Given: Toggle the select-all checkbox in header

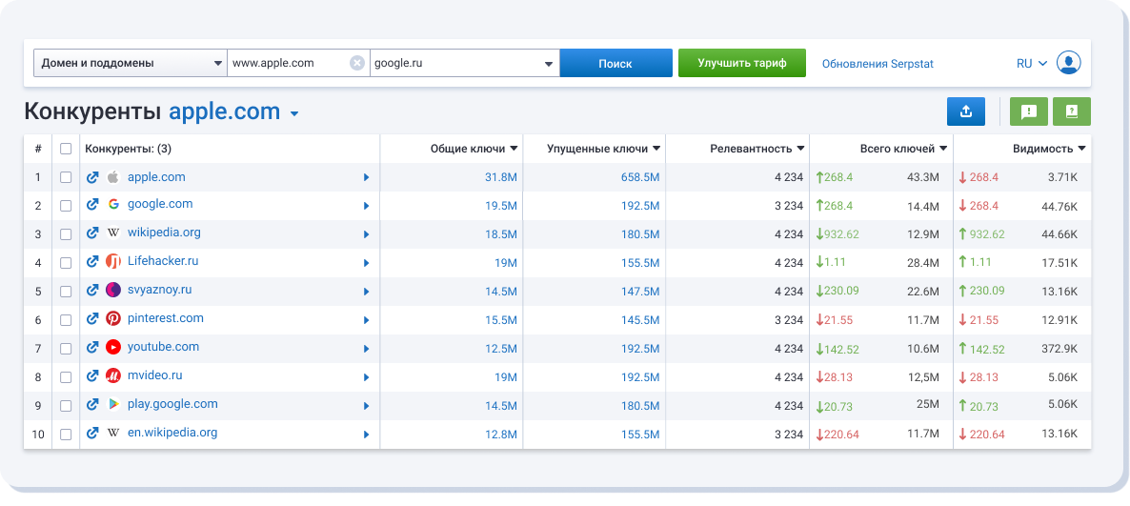Looking at the screenshot, I should [66, 149].
